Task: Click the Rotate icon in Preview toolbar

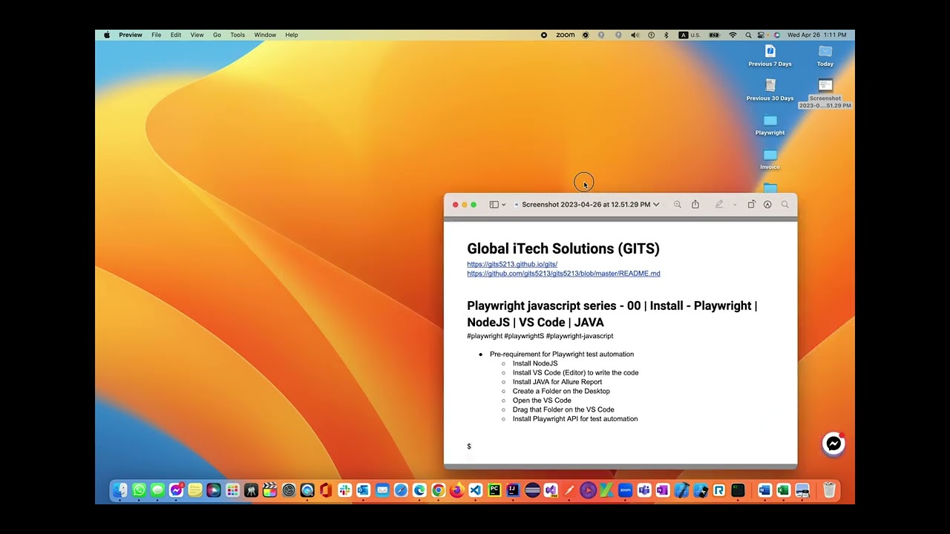Action: tap(751, 205)
